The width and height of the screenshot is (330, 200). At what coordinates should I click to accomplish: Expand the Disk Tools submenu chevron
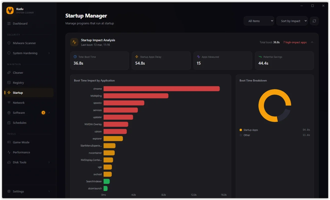[49, 162]
